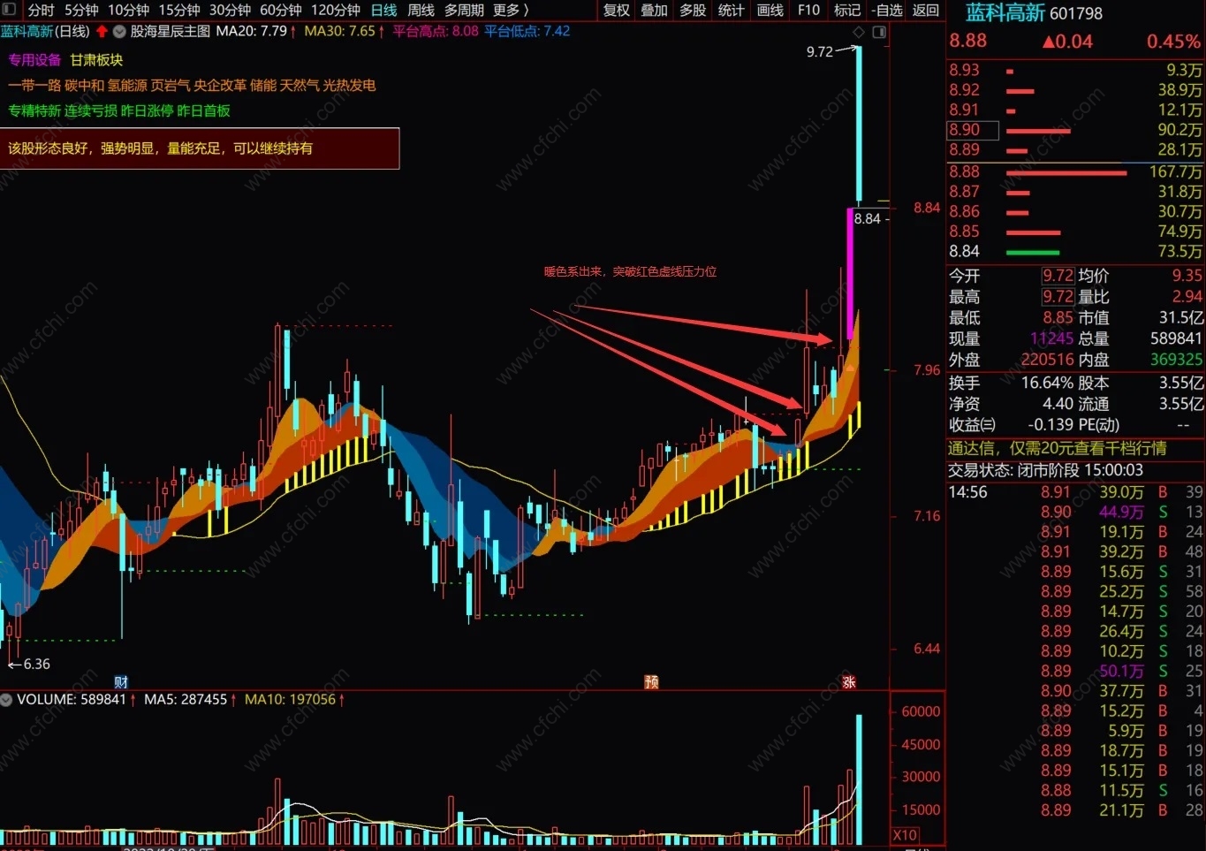This screenshot has height=851, width=1206.
Task: Click the 蓝科高新 601798 stock title
Action: pyautogui.click(x=1034, y=13)
